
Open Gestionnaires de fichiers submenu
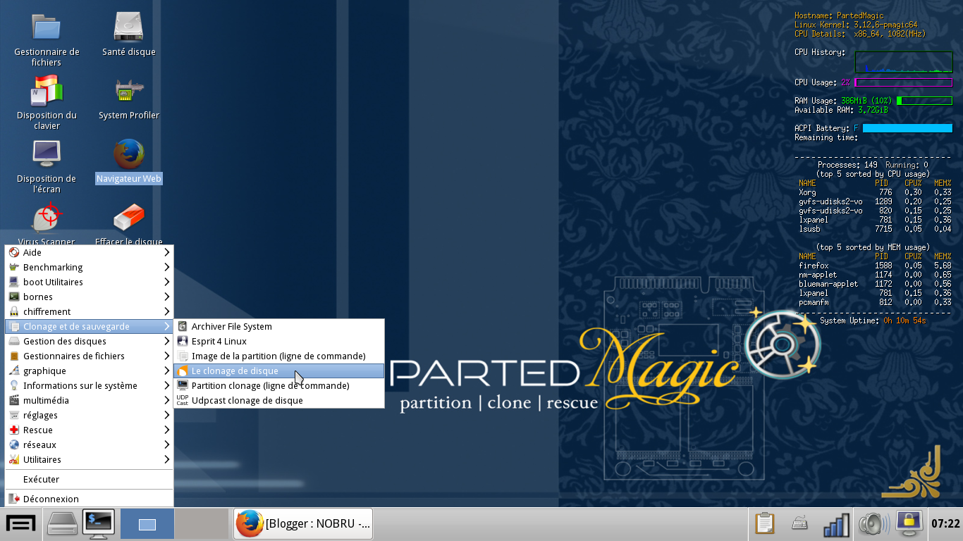tap(89, 356)
